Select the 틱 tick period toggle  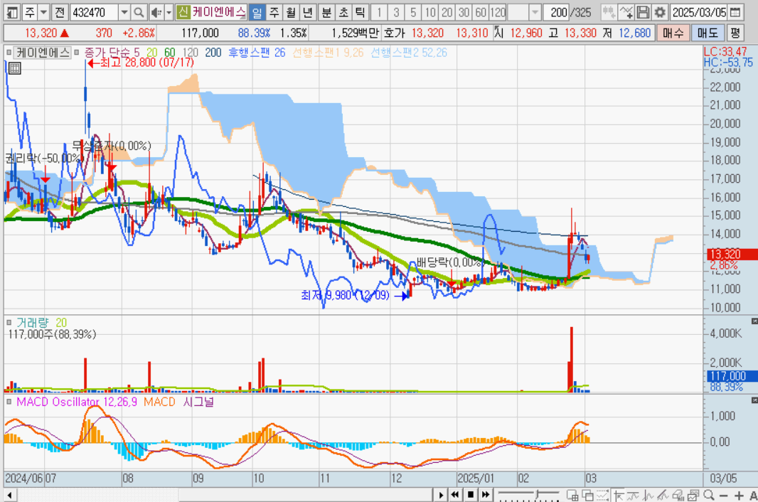click(x=360, y=12)
